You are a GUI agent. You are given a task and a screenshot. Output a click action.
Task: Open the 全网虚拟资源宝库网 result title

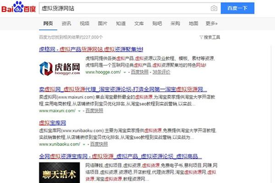pos(121,156)
